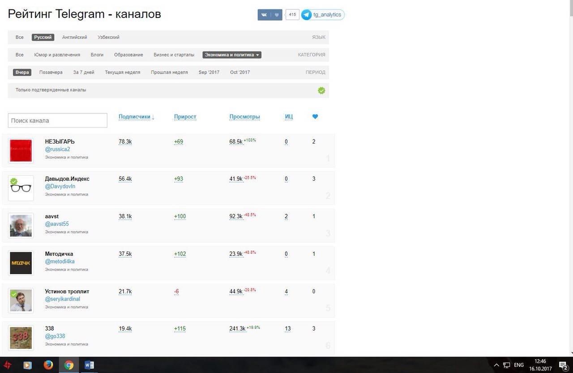Open the @aavst55 channel link
Viewport: 573px width, 373px height.
[57, 224]
